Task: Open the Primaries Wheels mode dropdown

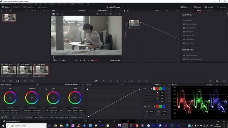Action: [73, 85]
